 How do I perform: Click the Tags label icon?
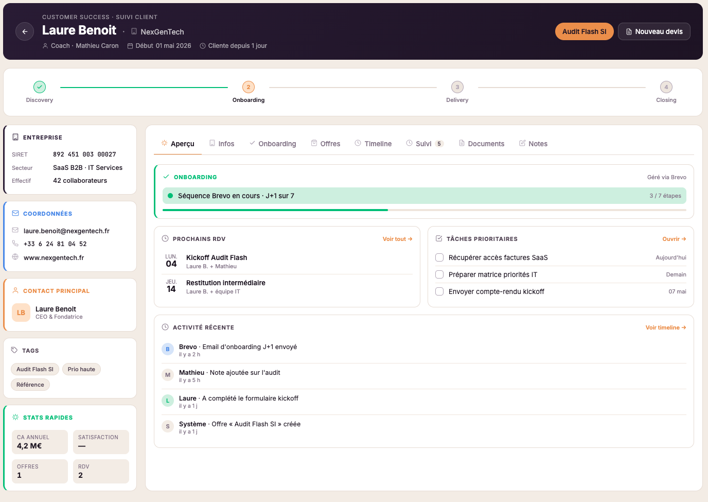(x=14, y=350)
